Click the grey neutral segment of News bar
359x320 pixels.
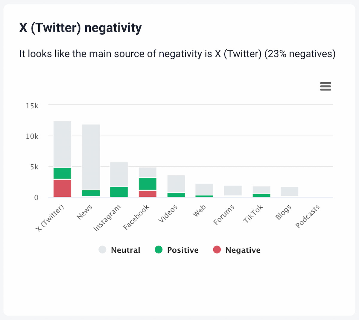click(x=91, y=157)
